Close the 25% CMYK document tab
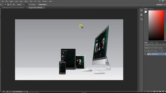The image size is (166, 93). click(x=44, y=8)
